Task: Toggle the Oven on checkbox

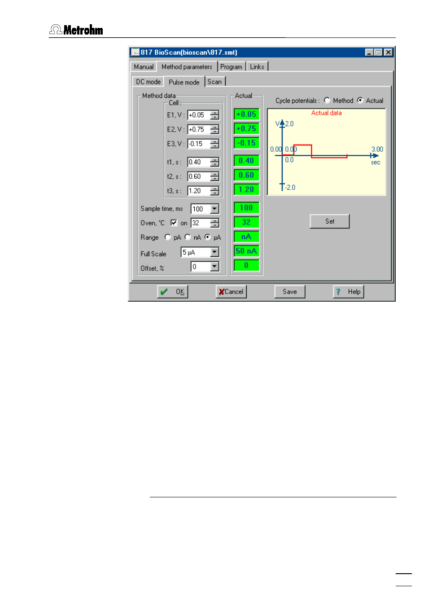Action: tap(174, 223)
